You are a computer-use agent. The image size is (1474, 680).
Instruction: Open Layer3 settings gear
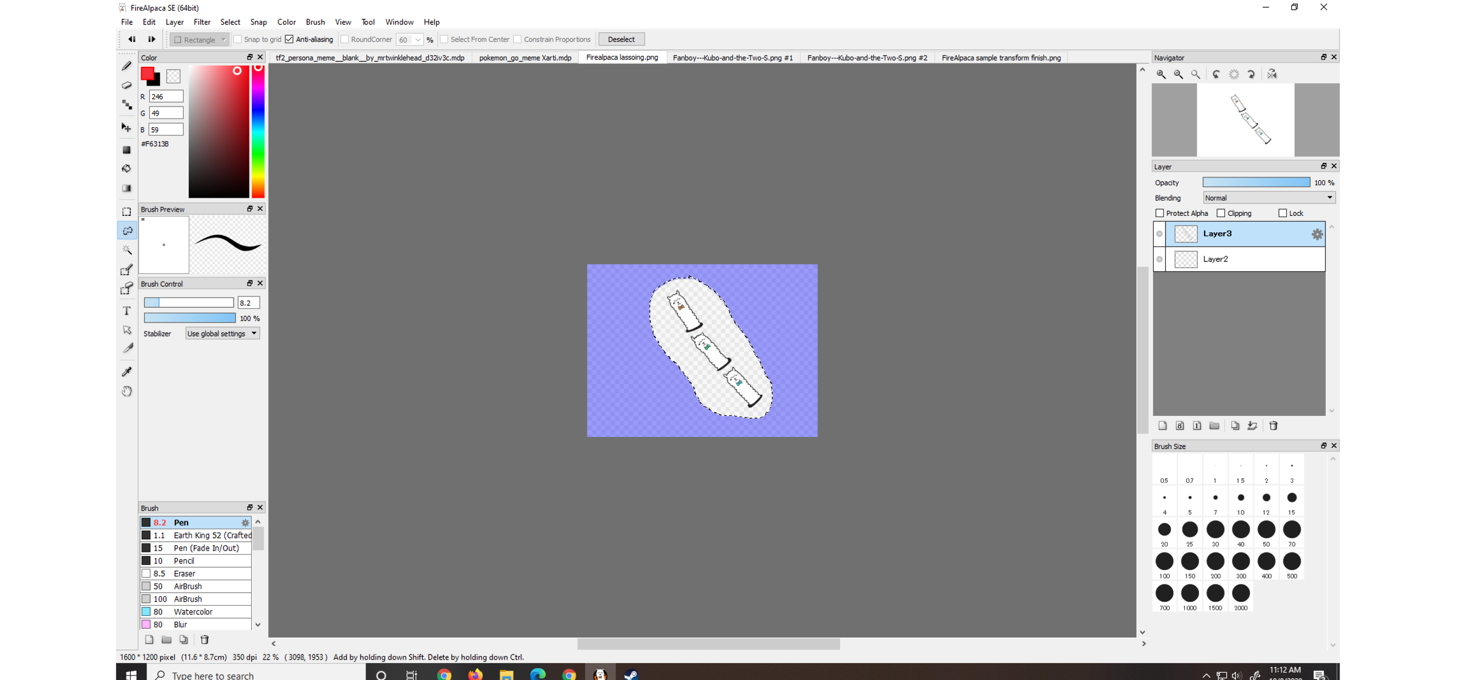point(1316,234)
